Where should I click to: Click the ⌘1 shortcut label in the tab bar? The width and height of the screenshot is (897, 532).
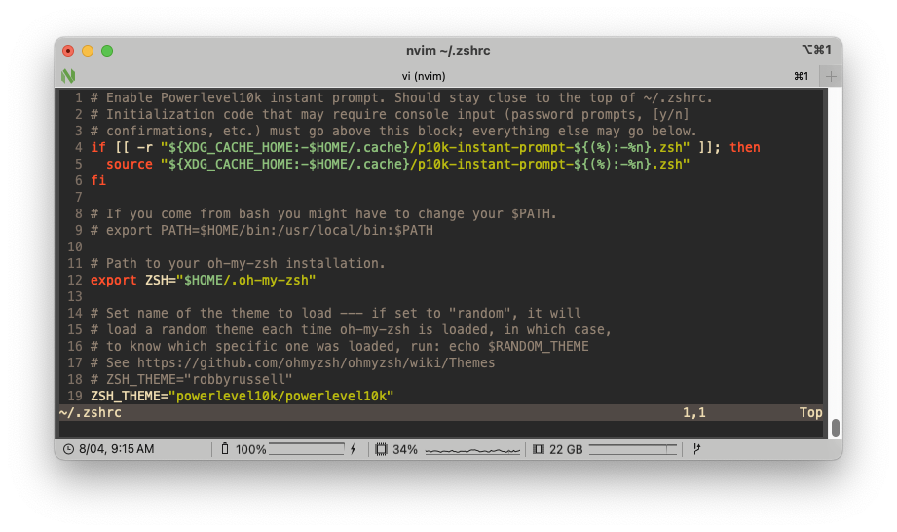tap(801, 76)
